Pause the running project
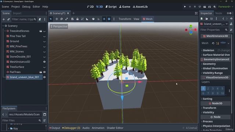235x132 pixels. click(190, 7)
